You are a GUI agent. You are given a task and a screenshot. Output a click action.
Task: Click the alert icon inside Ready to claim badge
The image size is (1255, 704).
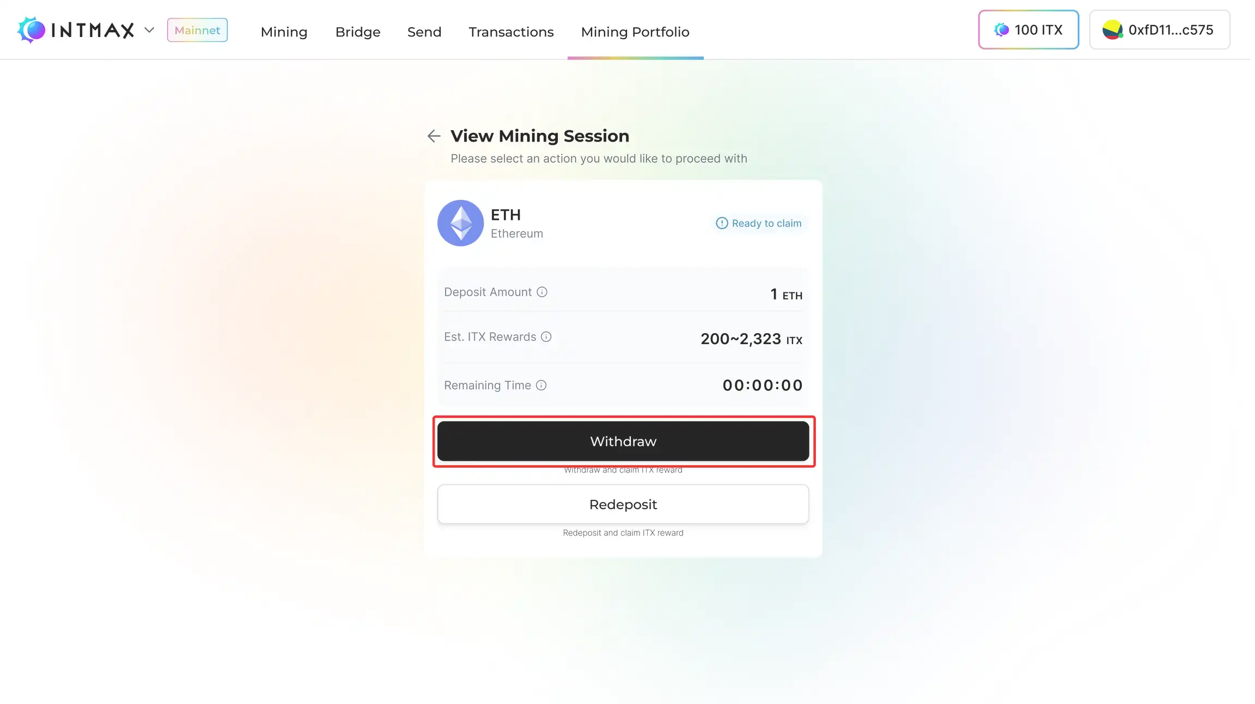pos(721,223)
